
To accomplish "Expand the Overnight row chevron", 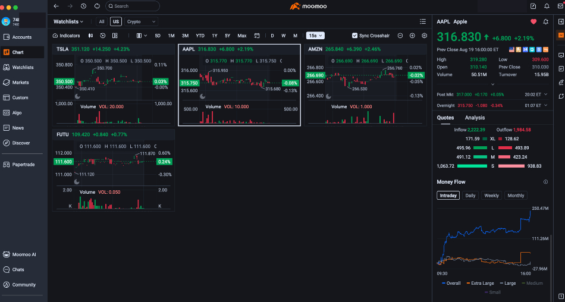I will [x=545, y=105].
